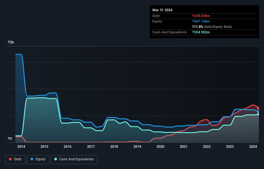264x169 pixels.
Task: Click the Debt row label in tooltip
Action: 156,16
